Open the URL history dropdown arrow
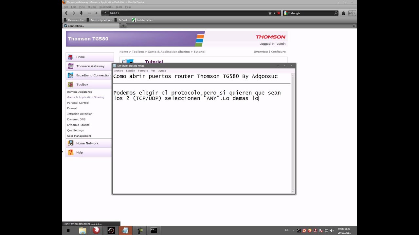This screenshot has width=419, height=235. (x=274, y=13)
